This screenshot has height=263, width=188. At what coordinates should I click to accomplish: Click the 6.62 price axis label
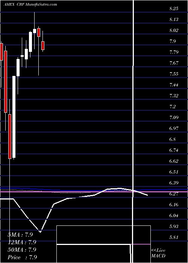click(174, 161)
